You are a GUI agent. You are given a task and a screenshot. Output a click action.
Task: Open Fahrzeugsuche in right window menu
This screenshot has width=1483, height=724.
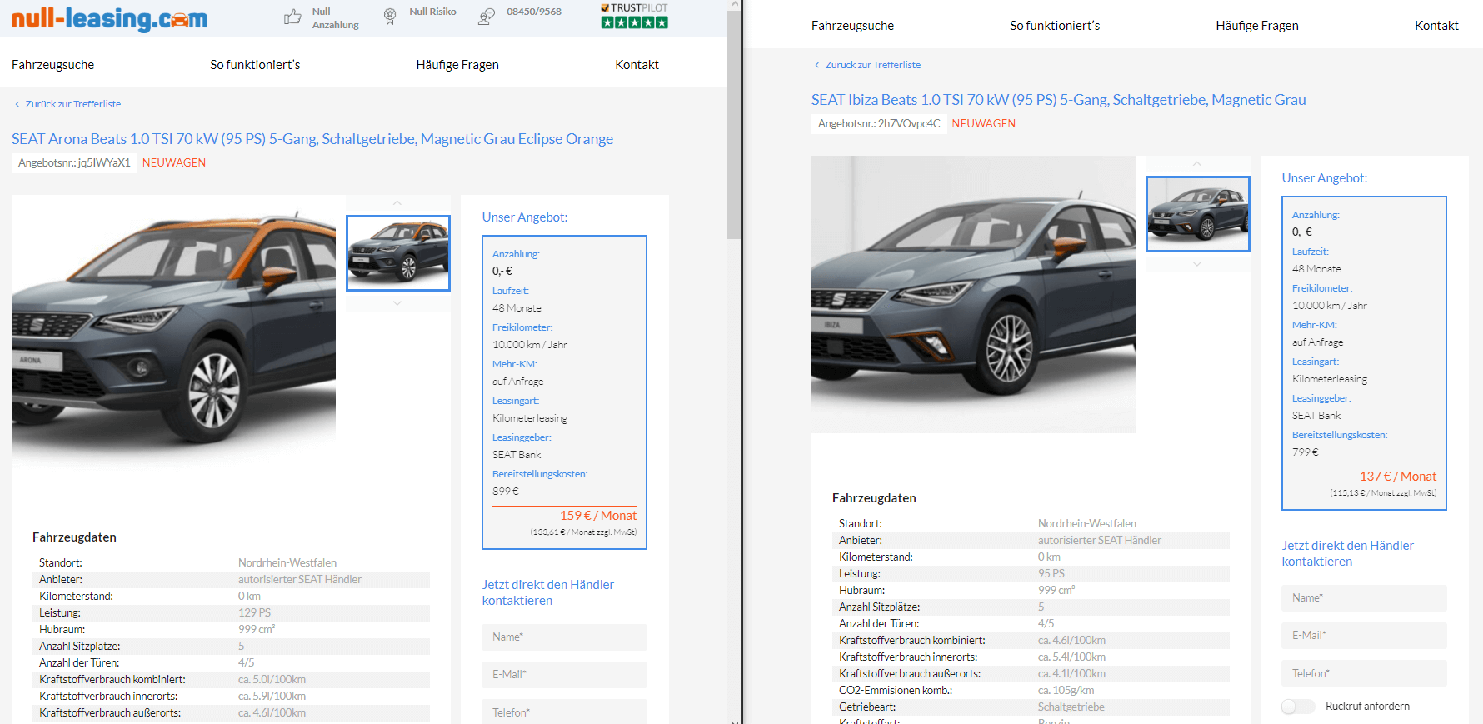tap(852, 26)
